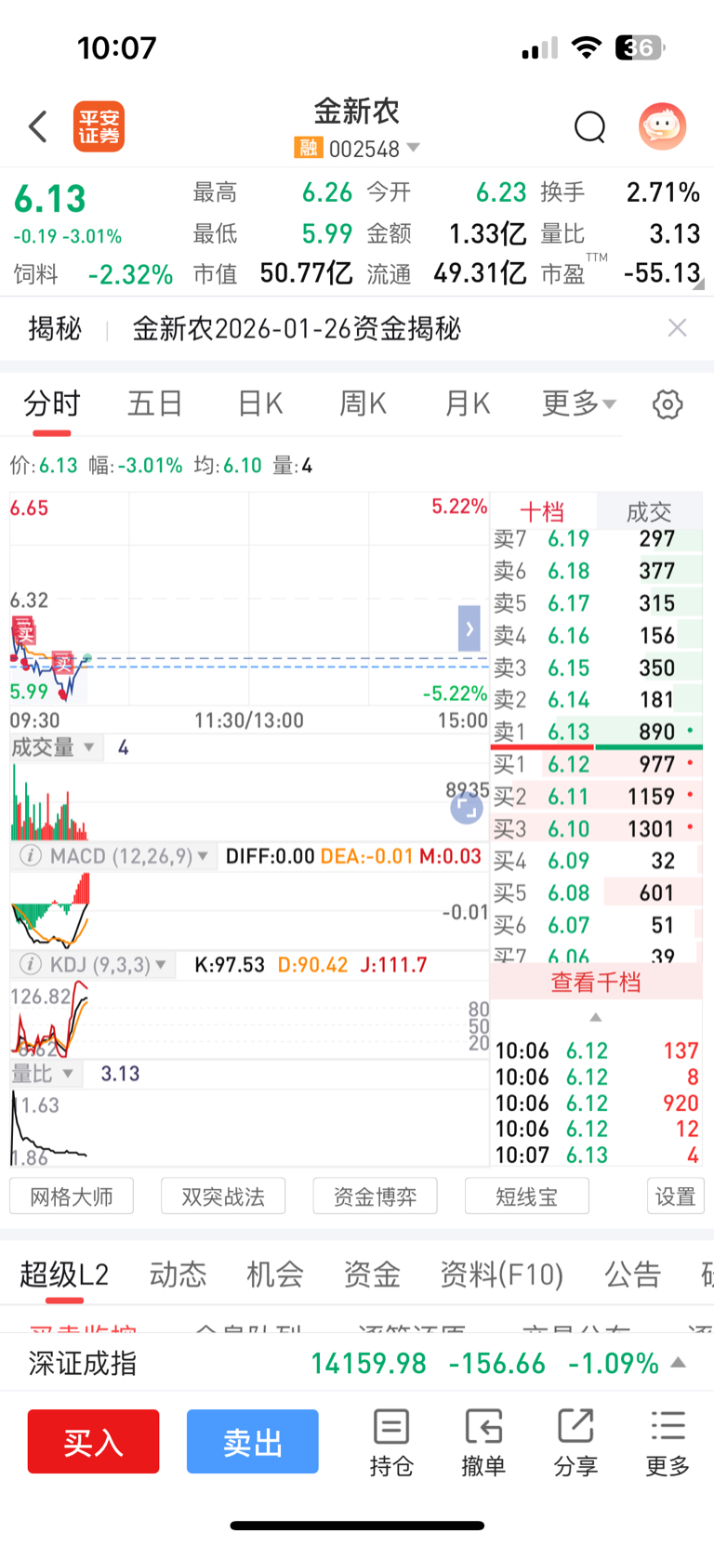Screen dimensions: 714x1546
Task: Switch to 动态 tab
Action: pos(178,1275)
